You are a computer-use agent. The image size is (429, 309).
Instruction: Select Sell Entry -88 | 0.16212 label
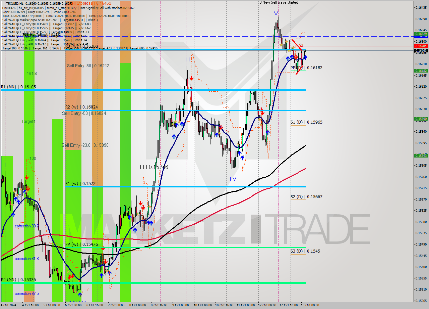88,66
